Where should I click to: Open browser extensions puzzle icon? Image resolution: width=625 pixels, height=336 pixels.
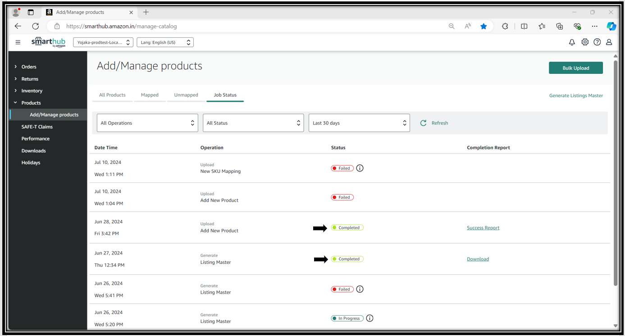505,26
